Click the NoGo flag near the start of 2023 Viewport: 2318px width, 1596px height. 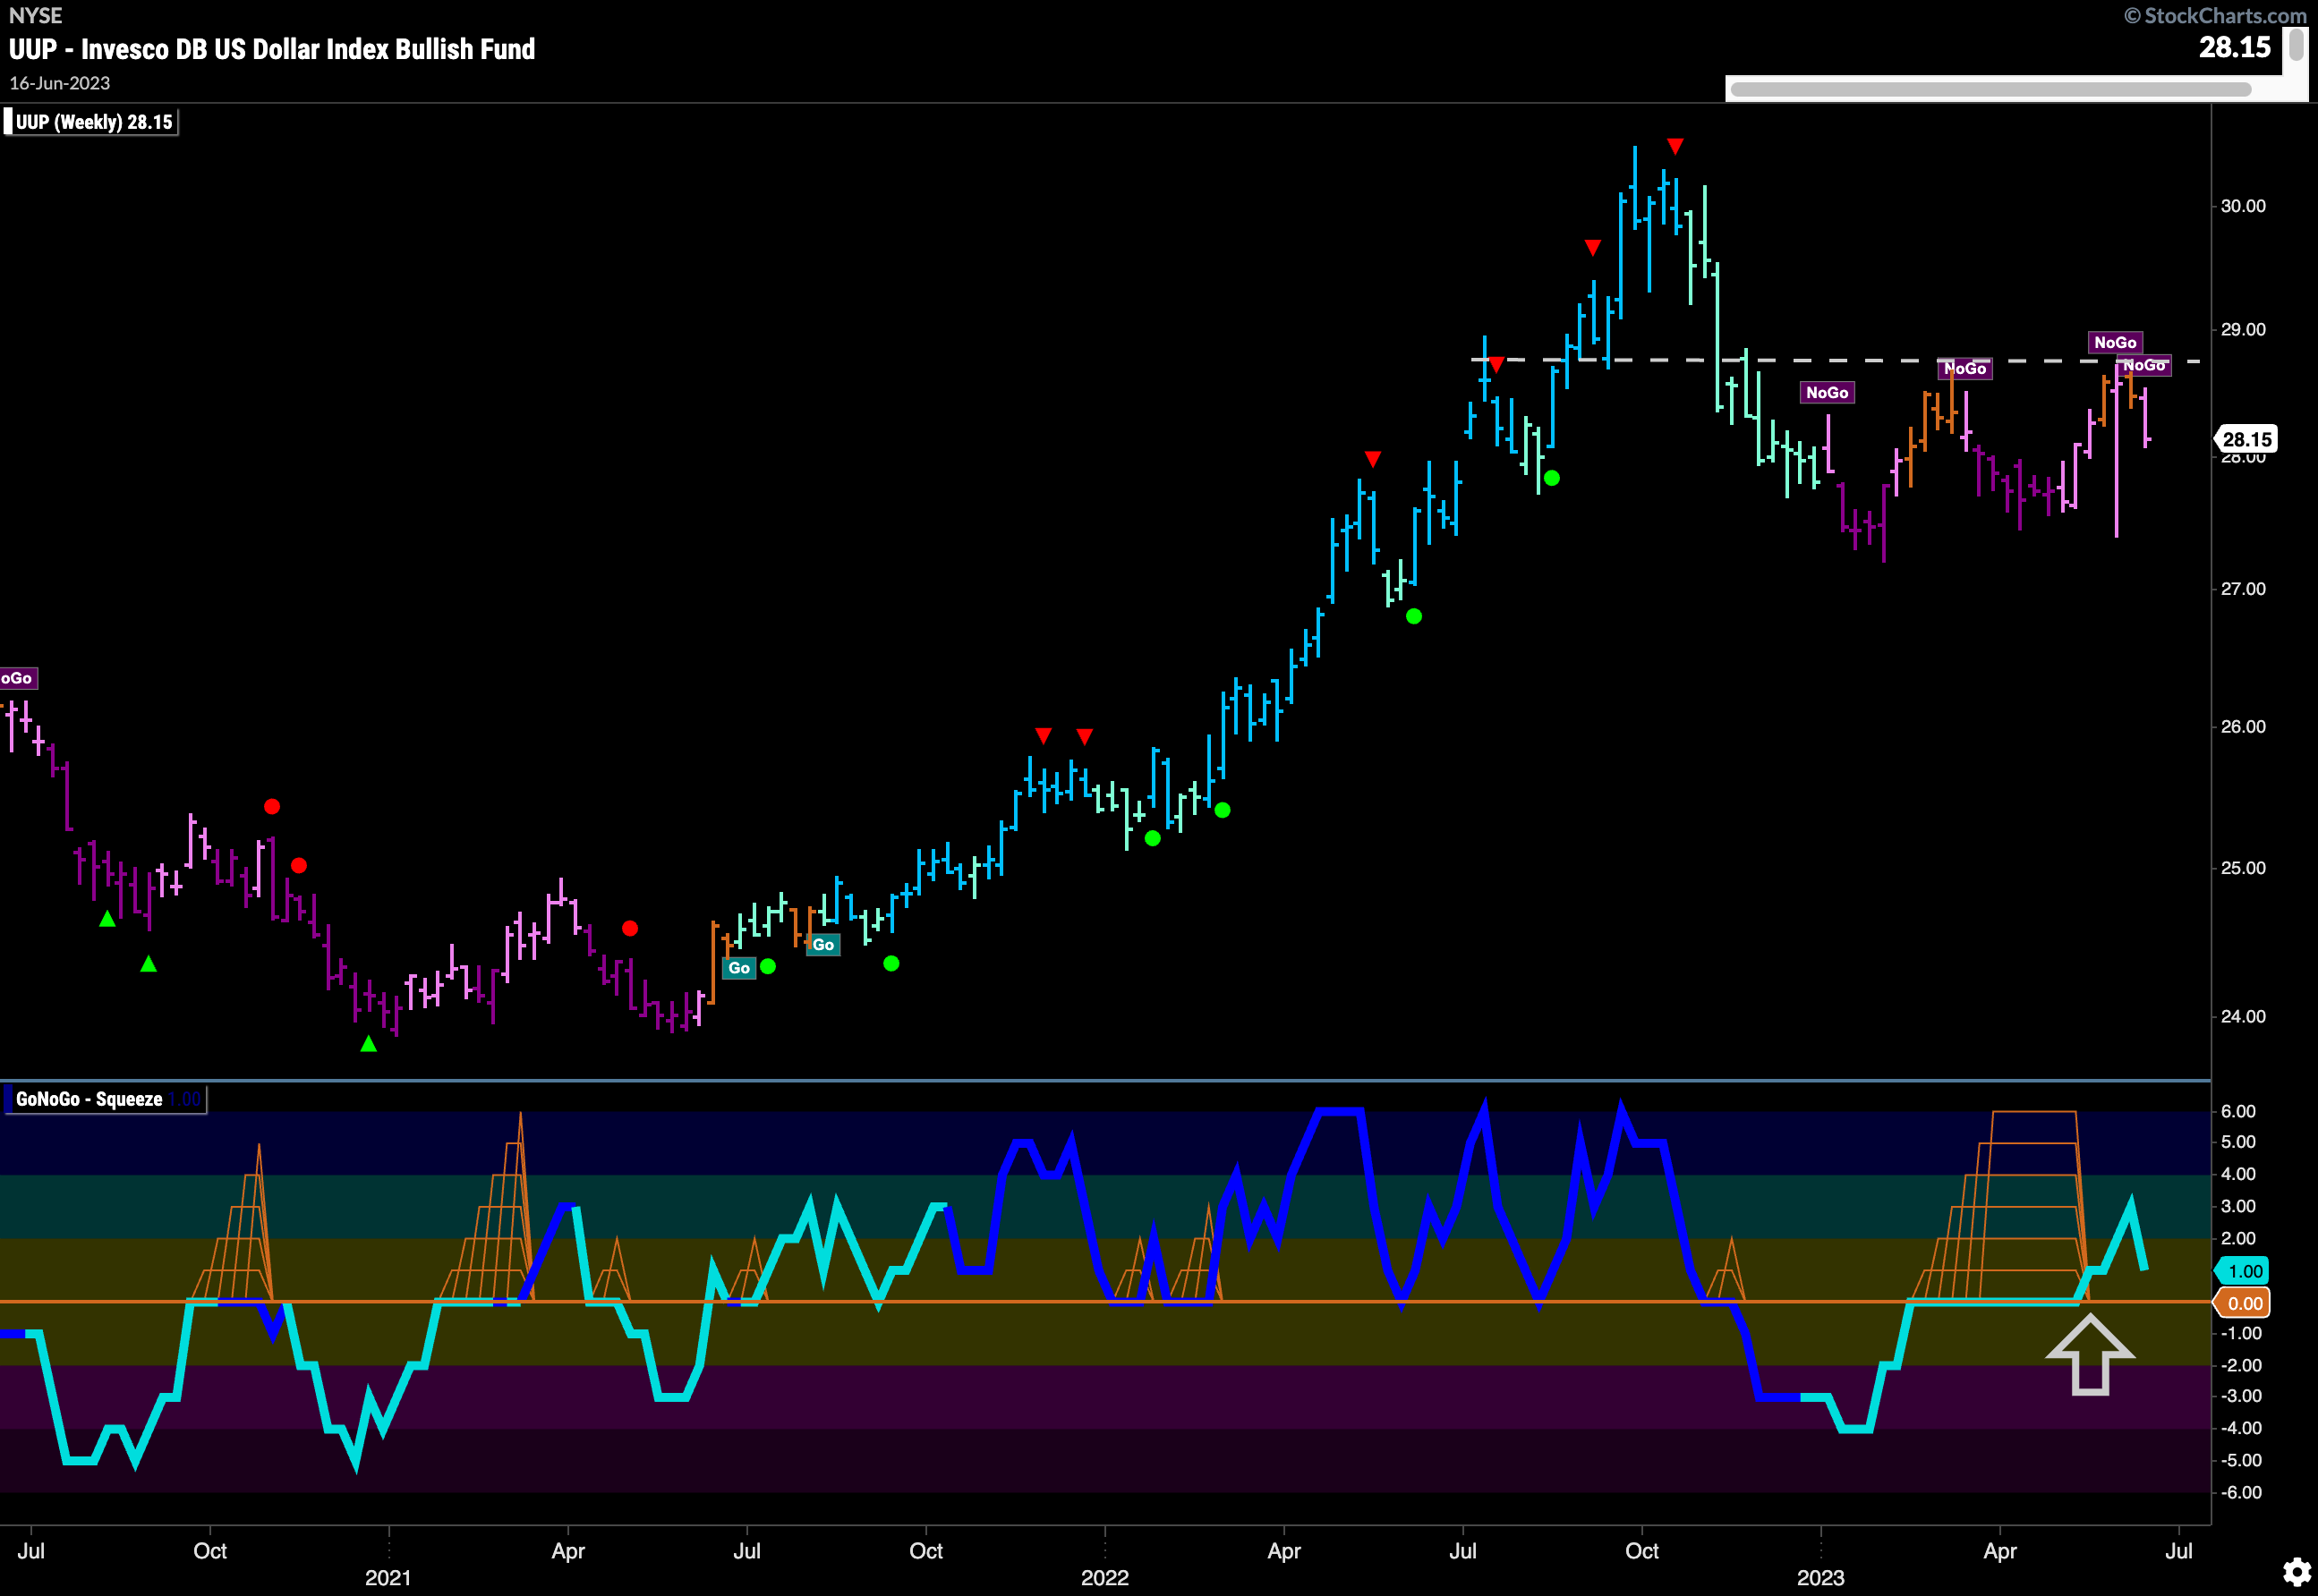[1827, 393]
